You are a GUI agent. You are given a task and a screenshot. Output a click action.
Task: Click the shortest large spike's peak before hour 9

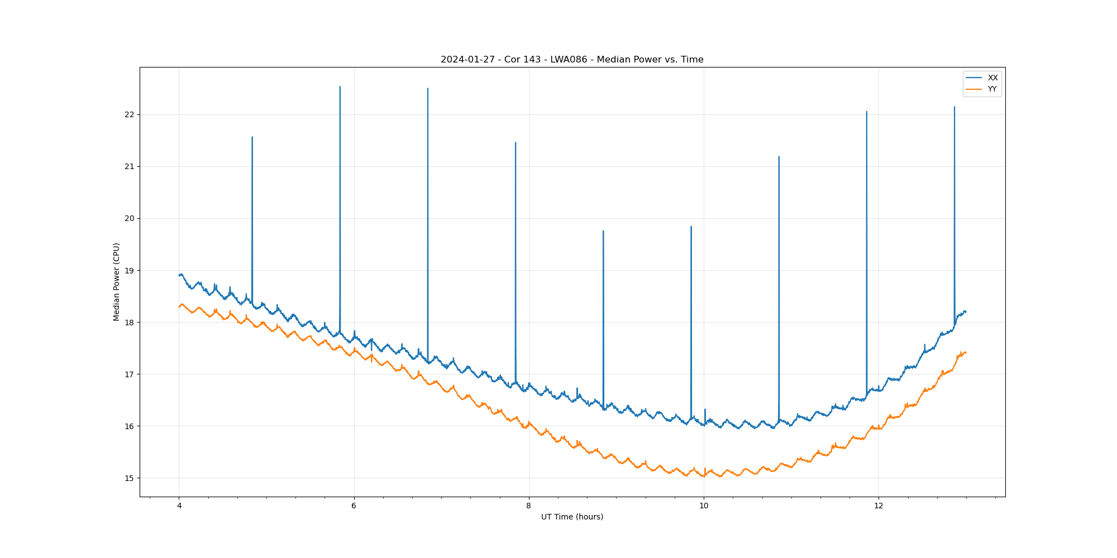click(x=603, y=231)
